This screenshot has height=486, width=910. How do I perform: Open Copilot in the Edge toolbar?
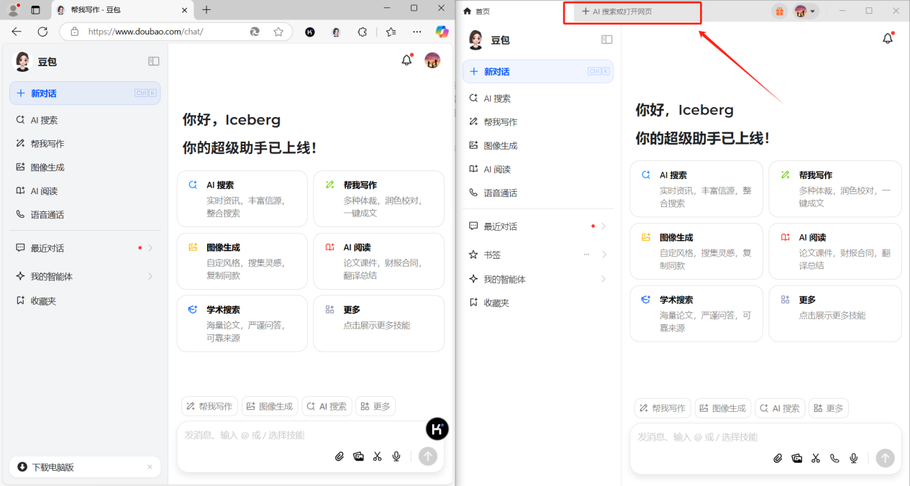(442, 32)
